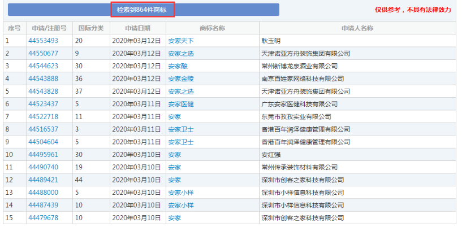Open registration number 44544623 link

(x=44, y=66)
